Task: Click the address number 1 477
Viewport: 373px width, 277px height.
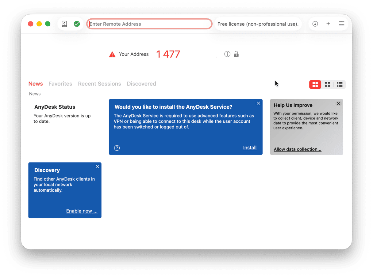Action: [x=168, y=54]
